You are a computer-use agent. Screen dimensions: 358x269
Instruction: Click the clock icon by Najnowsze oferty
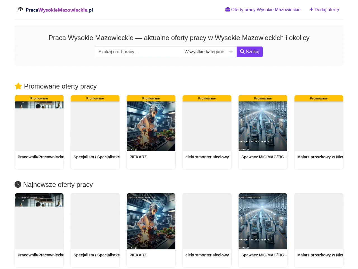pyautogui.click(x=18, y=184)
